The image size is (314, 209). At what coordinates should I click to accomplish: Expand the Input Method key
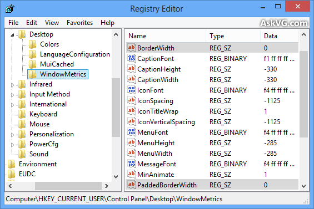[x=12, y=95]
